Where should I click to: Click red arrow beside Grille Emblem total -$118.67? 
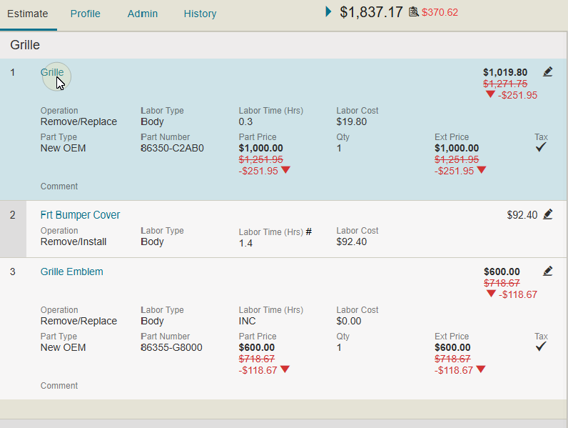[x=490, y=294]
